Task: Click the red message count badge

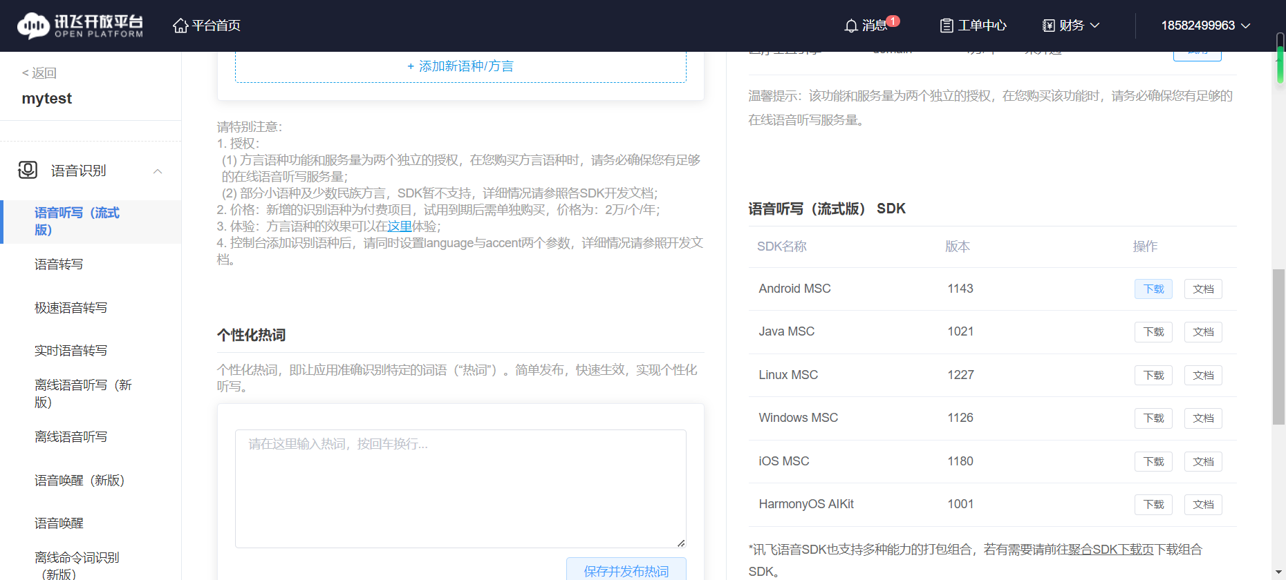Action: click(893, 21)
